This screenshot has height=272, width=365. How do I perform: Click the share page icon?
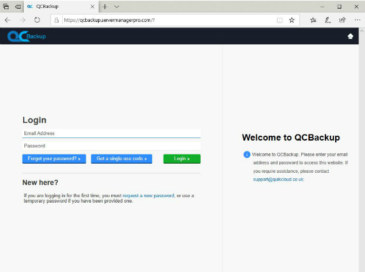pyautogui.click(x=342, y=20)
